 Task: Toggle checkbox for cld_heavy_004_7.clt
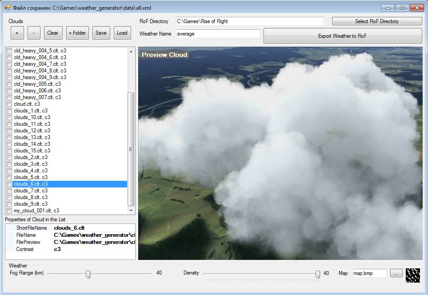(x=9, y=64)
